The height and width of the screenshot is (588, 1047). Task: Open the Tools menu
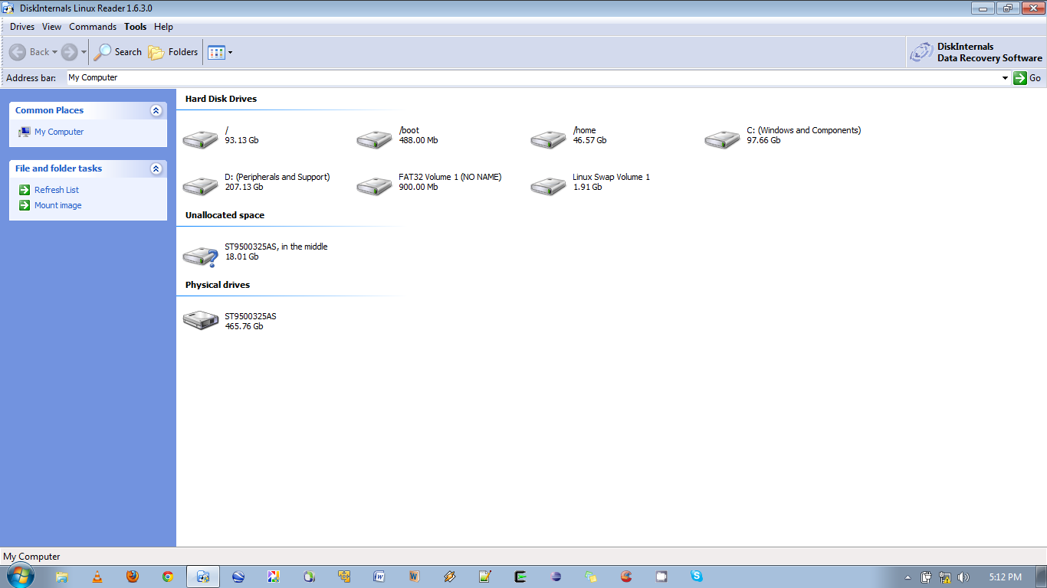[x=136, y=27]
